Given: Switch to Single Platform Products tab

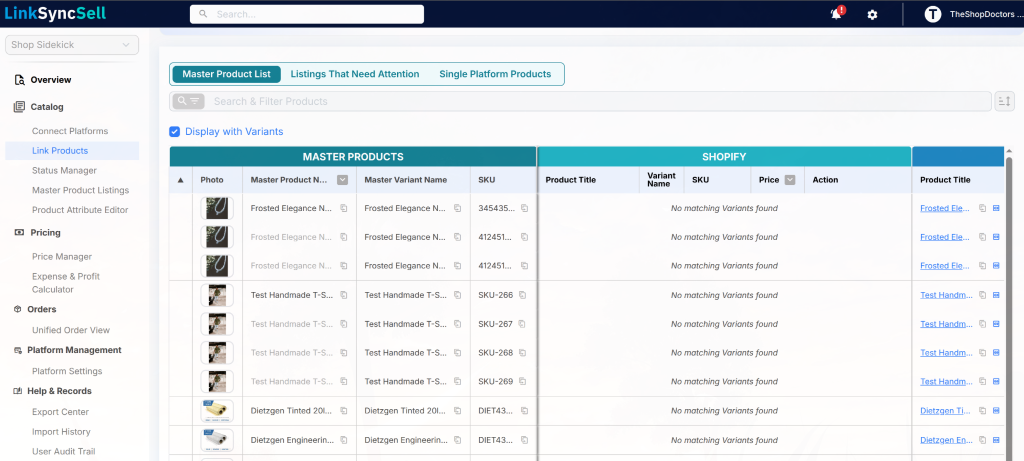Looking at the screenshot, I should pyautogui.click(x=495, y=74).
